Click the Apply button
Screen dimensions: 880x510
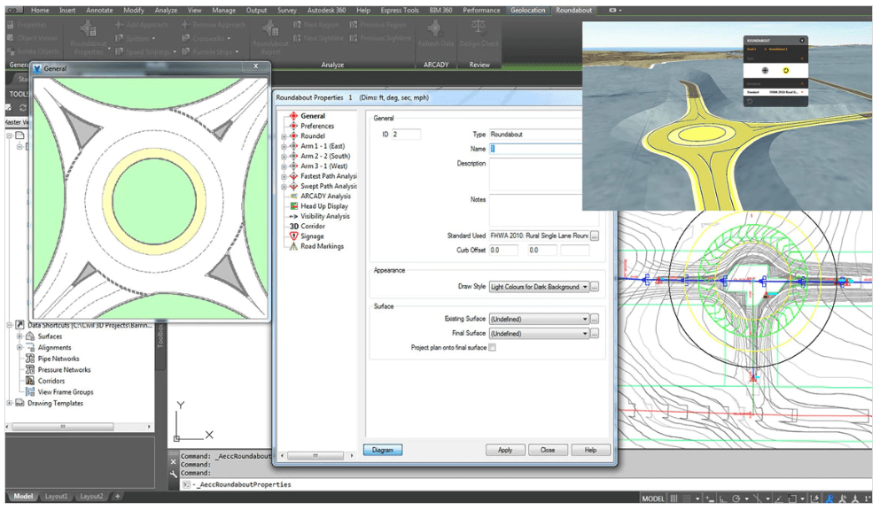[x=505, y=451]
